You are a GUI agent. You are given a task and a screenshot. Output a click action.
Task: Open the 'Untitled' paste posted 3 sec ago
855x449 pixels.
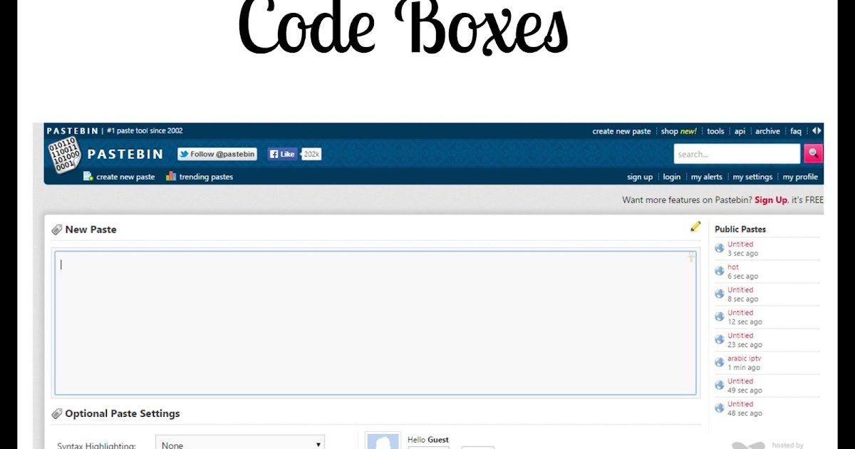pos(740,244)
